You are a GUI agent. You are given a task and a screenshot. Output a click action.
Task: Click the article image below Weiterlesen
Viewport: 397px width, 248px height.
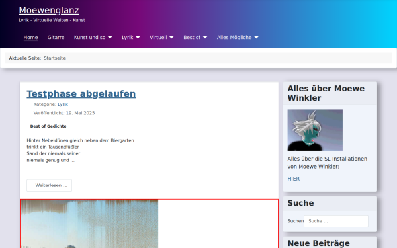(x=89, y=224)
